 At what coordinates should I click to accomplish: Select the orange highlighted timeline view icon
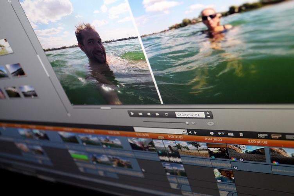[x=276, y=136]
